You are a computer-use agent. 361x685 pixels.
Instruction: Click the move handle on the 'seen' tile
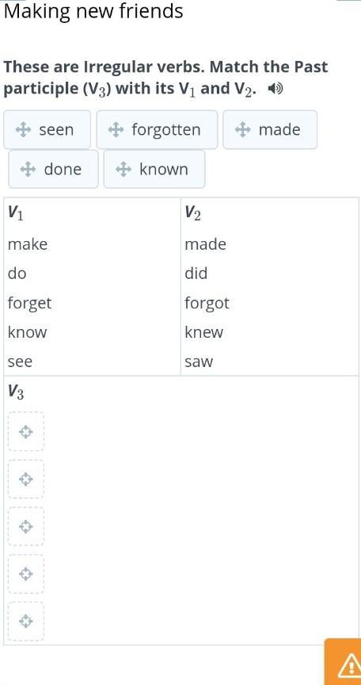pyautogui.click(x=22, y=130)
